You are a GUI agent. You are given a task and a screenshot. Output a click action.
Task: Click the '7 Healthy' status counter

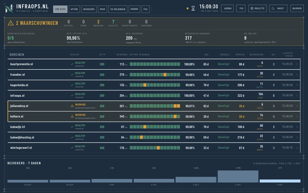[113, 23]
